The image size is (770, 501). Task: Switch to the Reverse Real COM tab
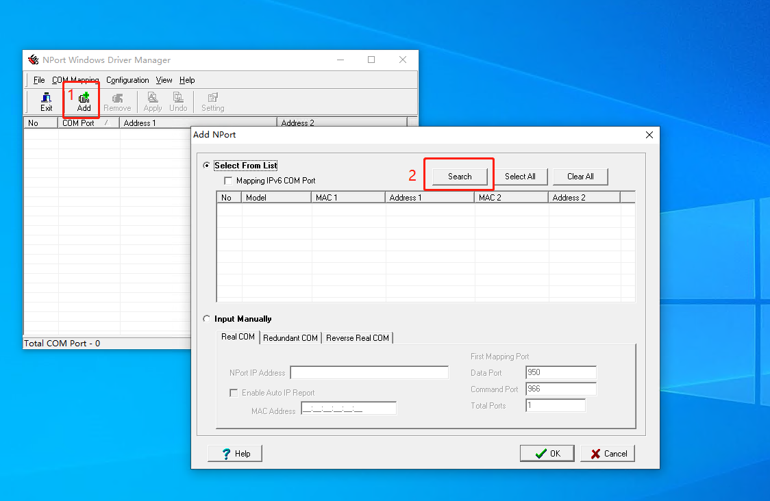(358, 338)
